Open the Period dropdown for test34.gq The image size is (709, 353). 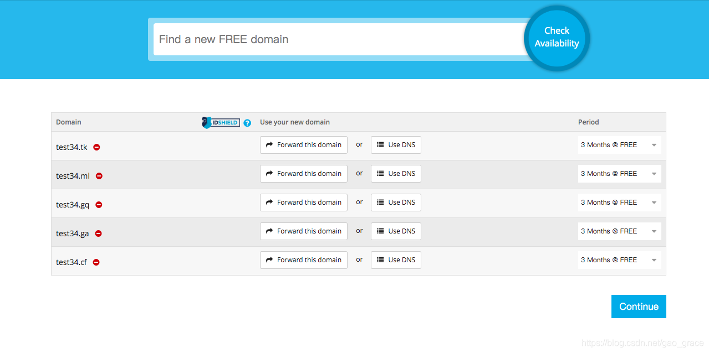[x=620, y=203]
